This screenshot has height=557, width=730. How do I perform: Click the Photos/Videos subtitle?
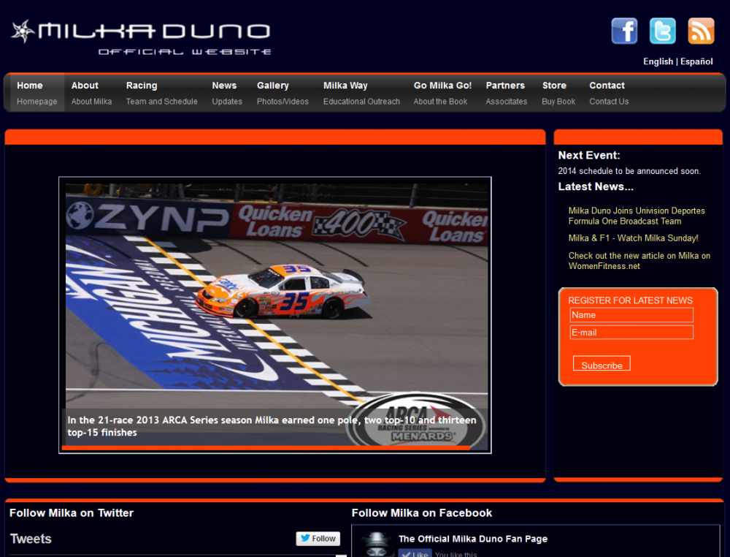click(x=283, y=102)
